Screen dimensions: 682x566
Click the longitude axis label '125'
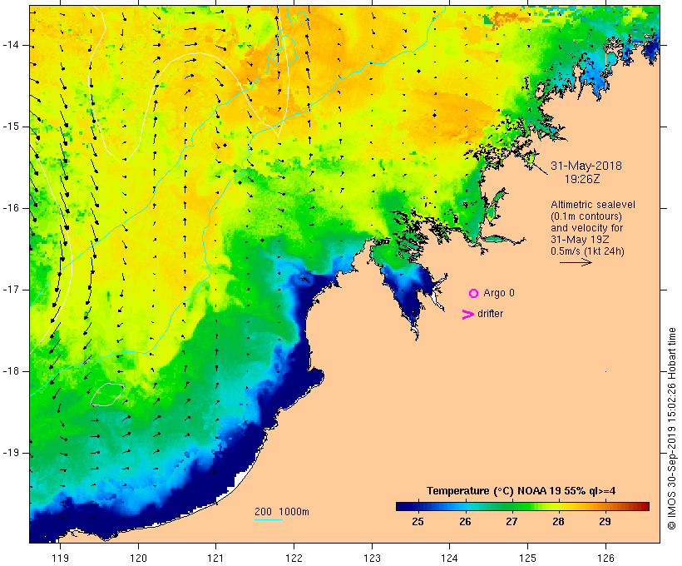[x=527, y=558]
